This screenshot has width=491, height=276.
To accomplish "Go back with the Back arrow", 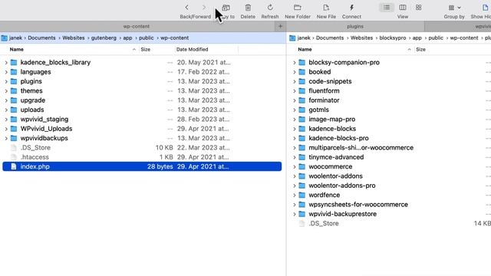I will pos(186,8).
